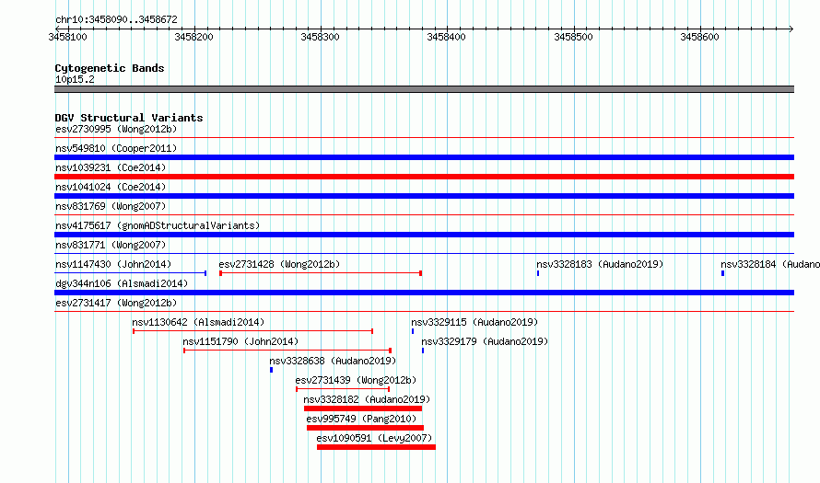820x483 pixels.
Task: Select the nsv3328182 red bar
Action: click(363, 408)
